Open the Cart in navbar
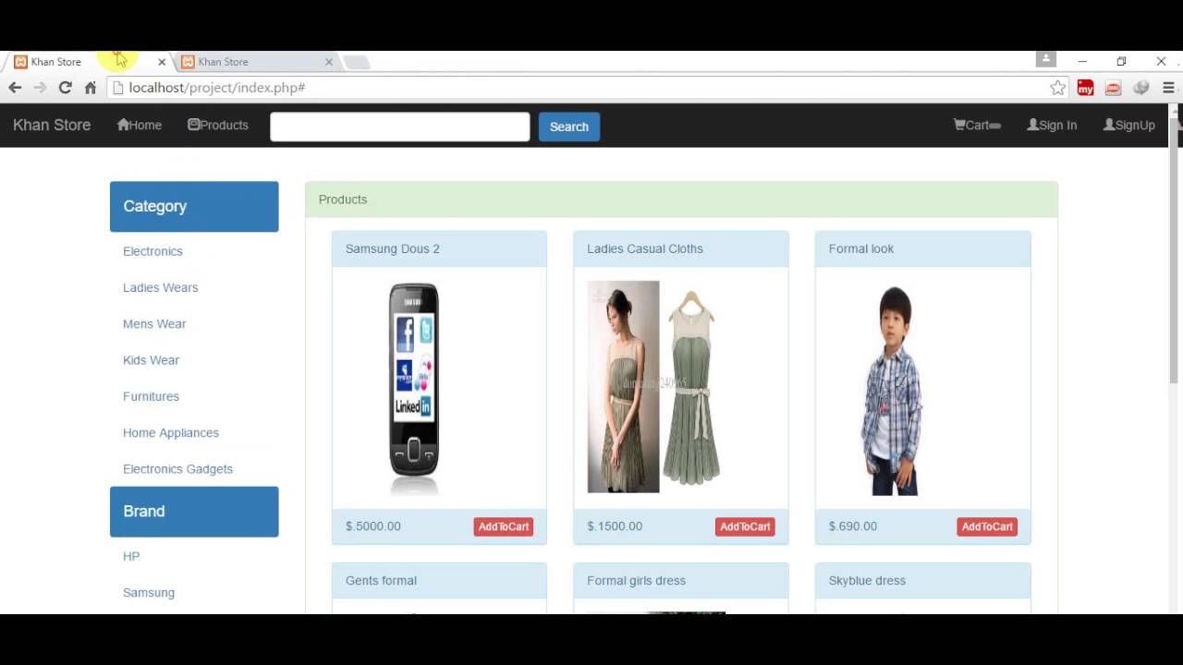This screenshot has width=1183, height=665. click(977, 126)
